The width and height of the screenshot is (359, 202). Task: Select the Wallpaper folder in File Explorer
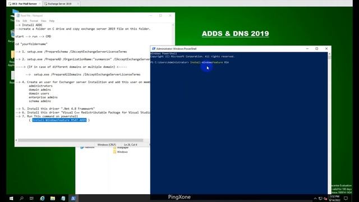click(x=121, y=148)
